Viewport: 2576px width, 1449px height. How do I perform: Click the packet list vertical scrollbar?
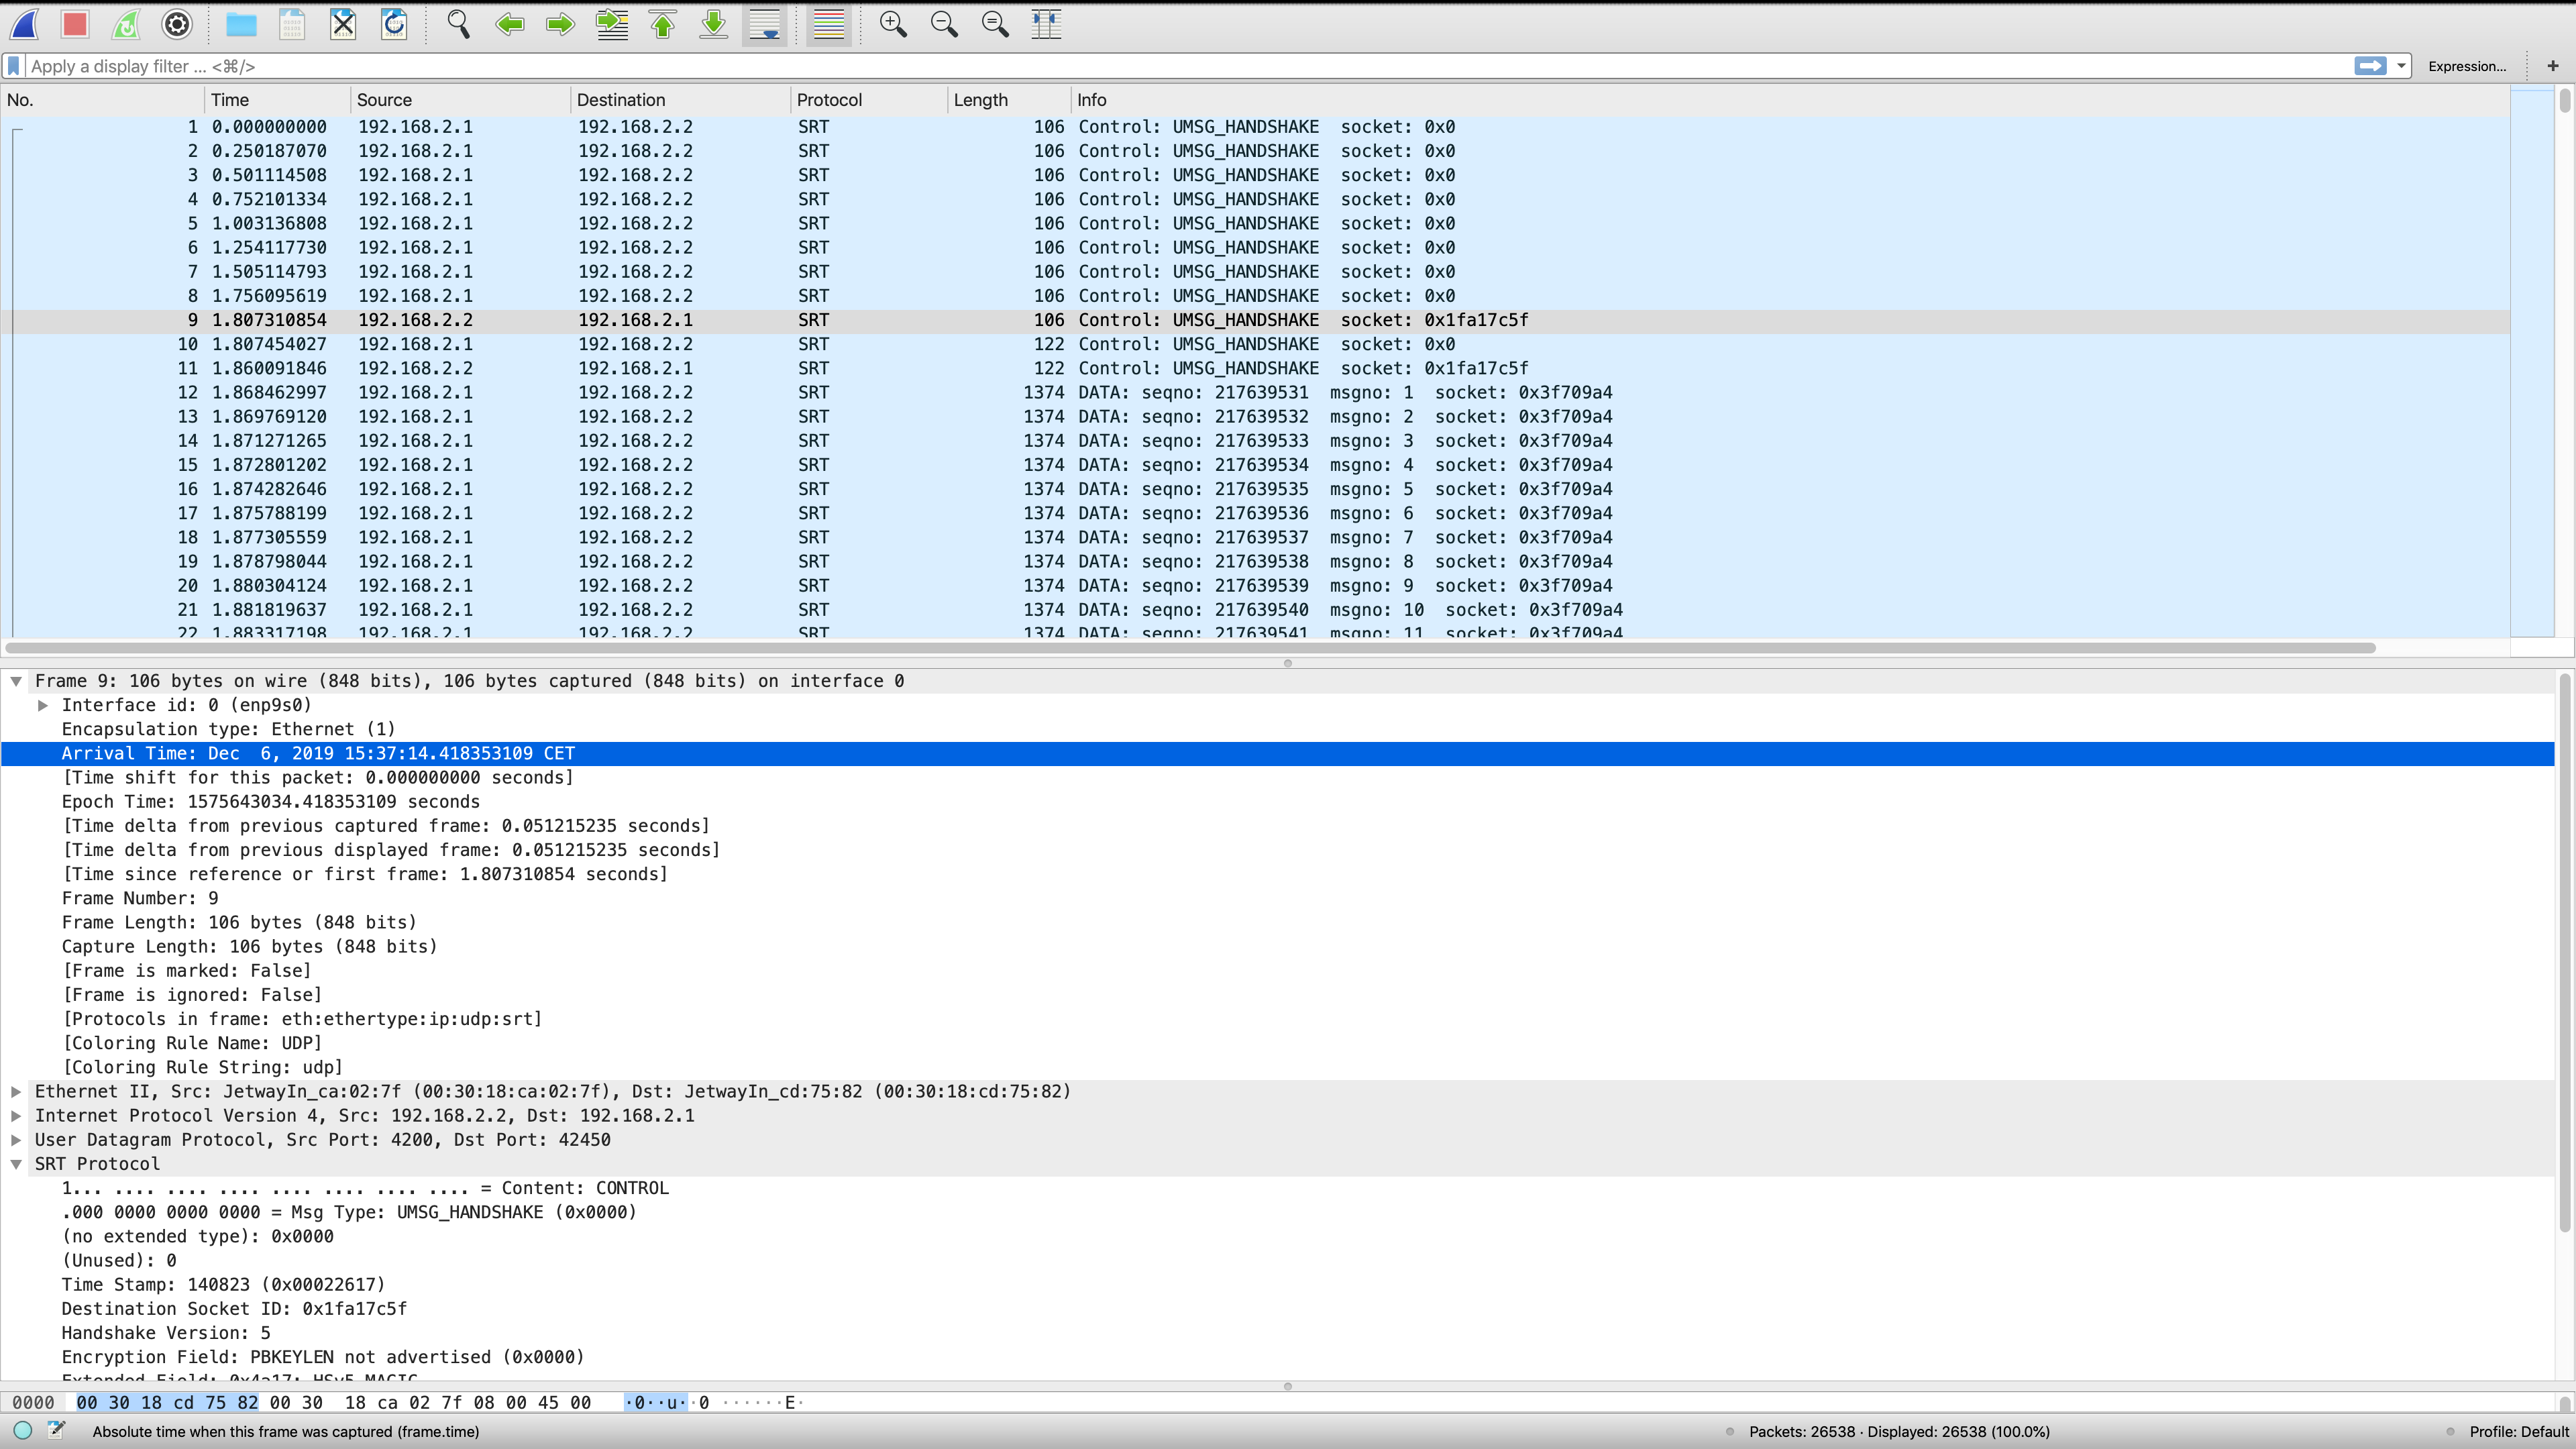[2565, 100]
